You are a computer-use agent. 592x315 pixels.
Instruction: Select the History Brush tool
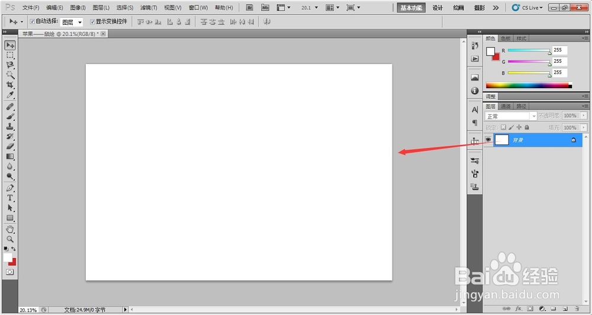[x=10, y=136]
